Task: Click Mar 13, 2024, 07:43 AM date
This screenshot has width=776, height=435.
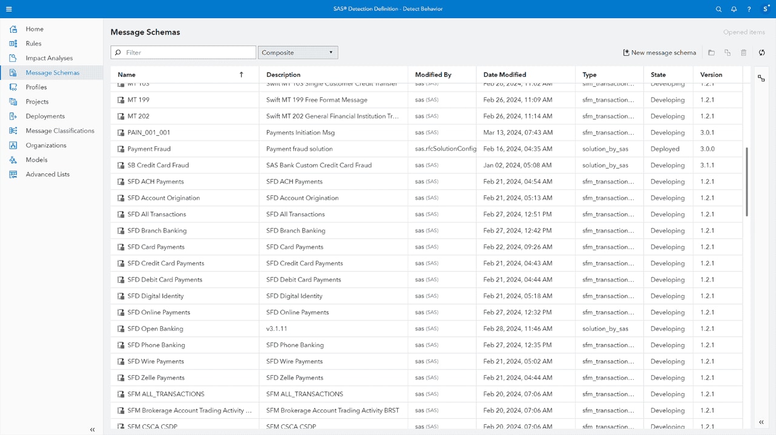Action: coord(518,133)
